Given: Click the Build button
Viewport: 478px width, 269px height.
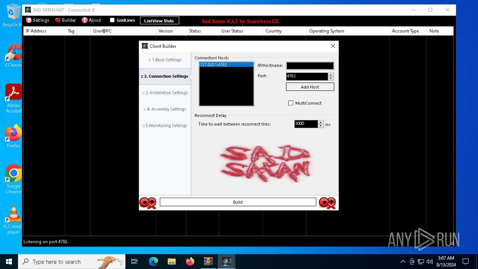Looking at the screenshot, I should click(238, 202).
